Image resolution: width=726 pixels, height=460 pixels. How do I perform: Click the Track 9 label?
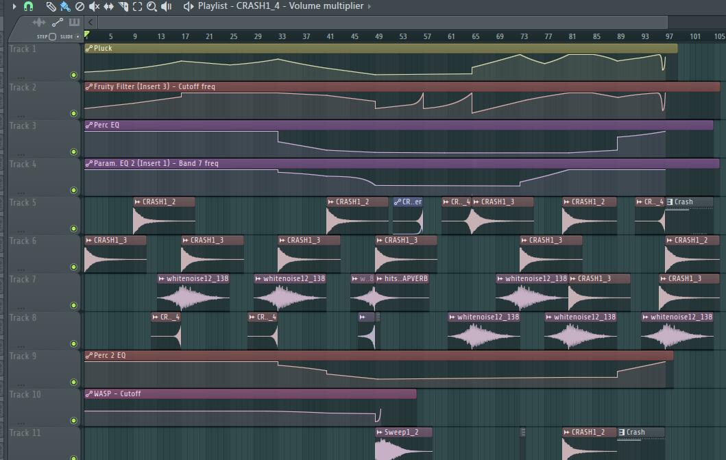[x=25, y=356]
